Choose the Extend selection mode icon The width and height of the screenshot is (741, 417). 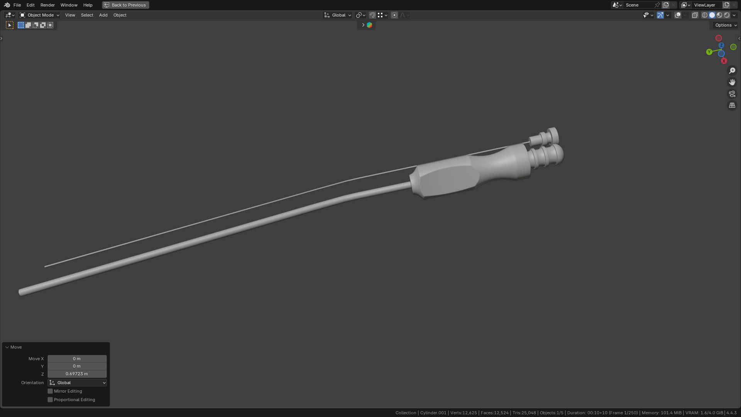click(28, 25)
